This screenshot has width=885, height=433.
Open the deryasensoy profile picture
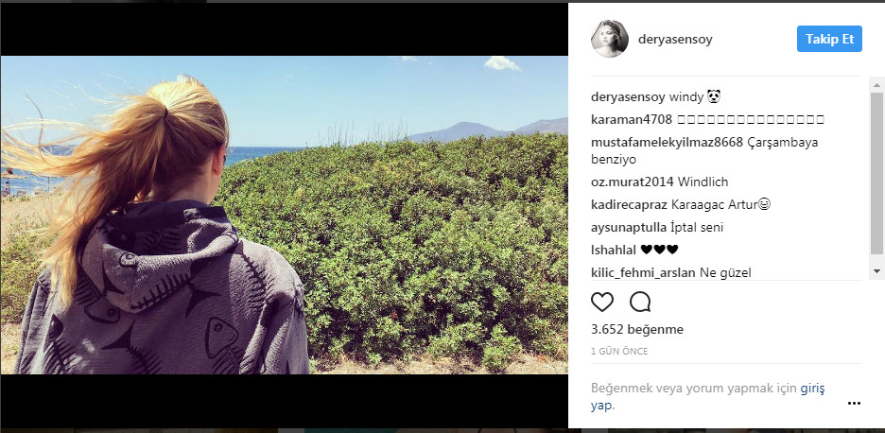(x=610, y=39)
